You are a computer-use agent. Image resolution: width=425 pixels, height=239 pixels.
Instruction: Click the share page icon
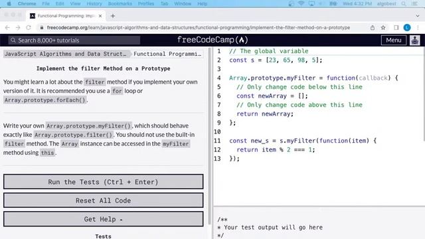[x=373, y=28]
